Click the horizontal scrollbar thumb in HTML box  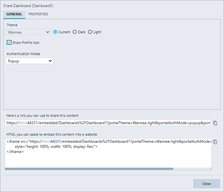tap(89, 169)
